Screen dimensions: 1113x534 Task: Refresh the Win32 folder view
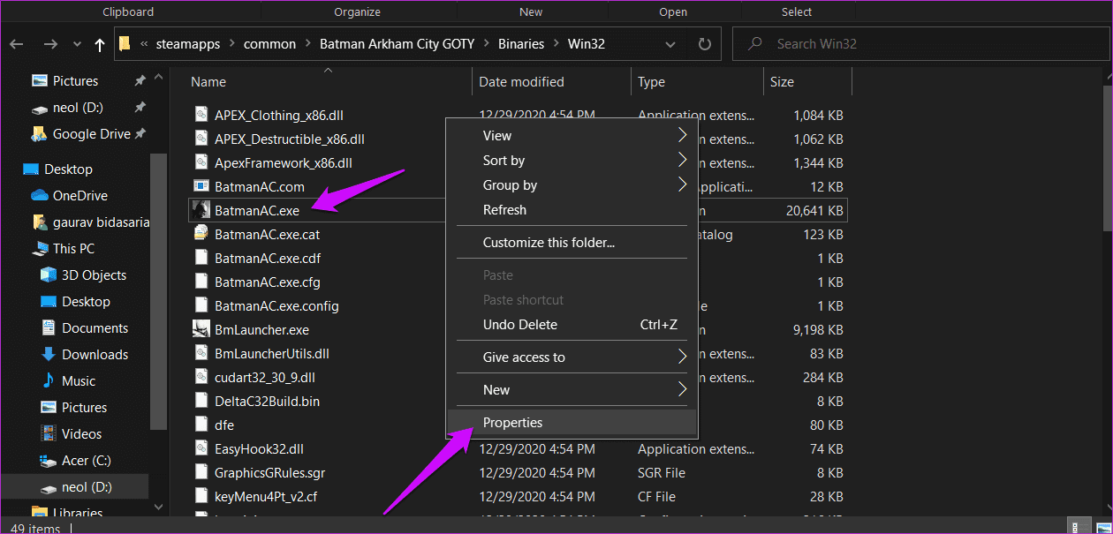tap(704, 44)
